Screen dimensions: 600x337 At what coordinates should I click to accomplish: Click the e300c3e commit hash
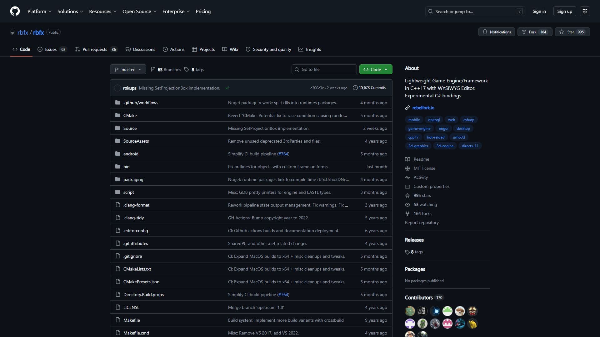coord(317,88)
